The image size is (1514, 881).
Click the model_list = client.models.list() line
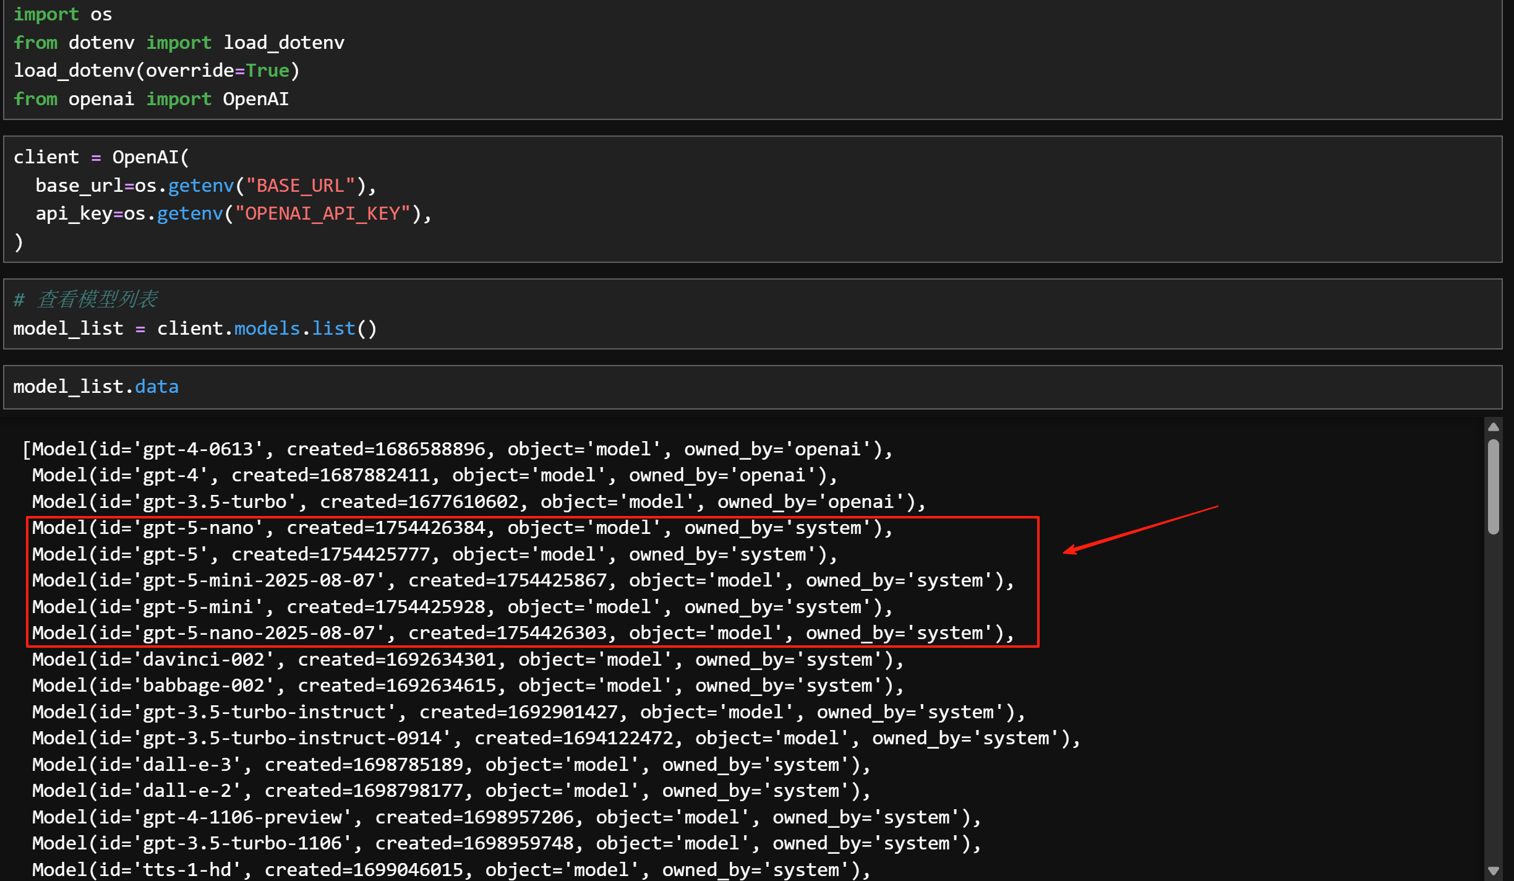click(195, 329)
